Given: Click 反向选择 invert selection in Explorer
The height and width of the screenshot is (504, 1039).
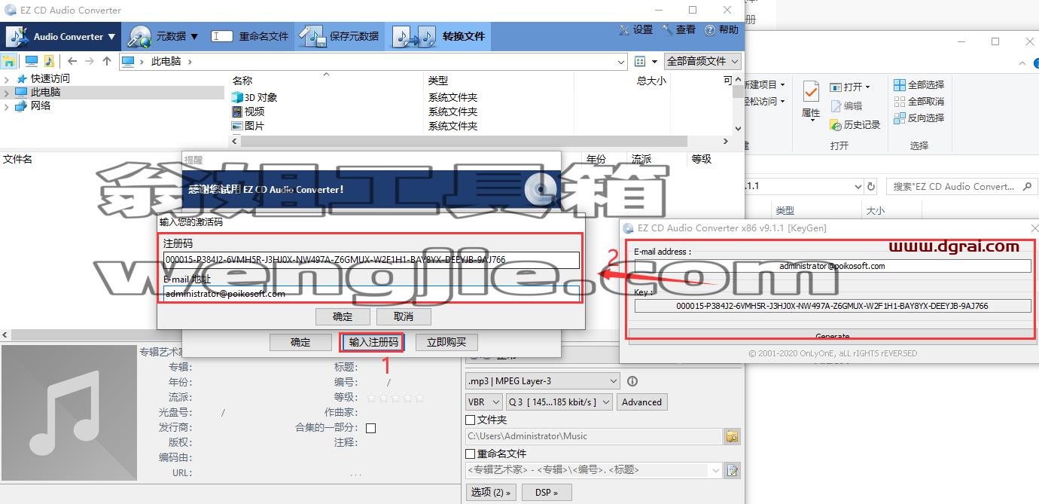Looking at the screenshot, I should [919, 118].
